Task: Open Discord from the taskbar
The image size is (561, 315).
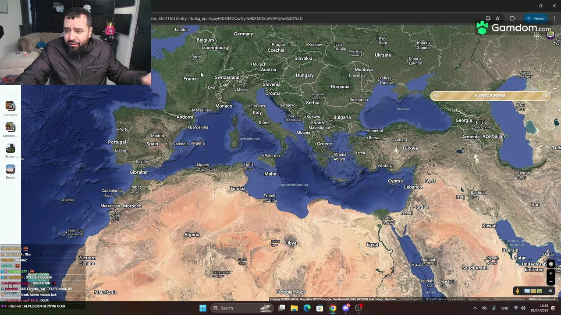Action: point(346,308)
